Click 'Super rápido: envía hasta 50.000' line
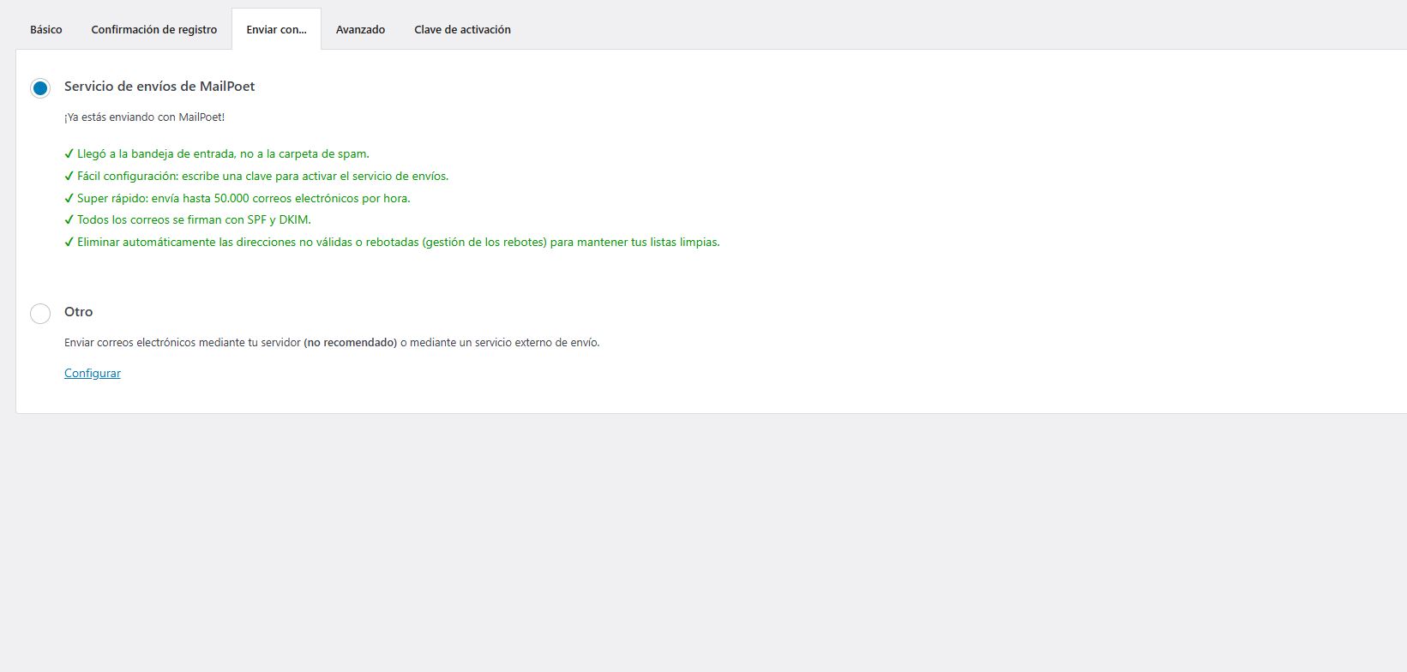This screenshot has width=1407, height=672. (x=238, y=198)
